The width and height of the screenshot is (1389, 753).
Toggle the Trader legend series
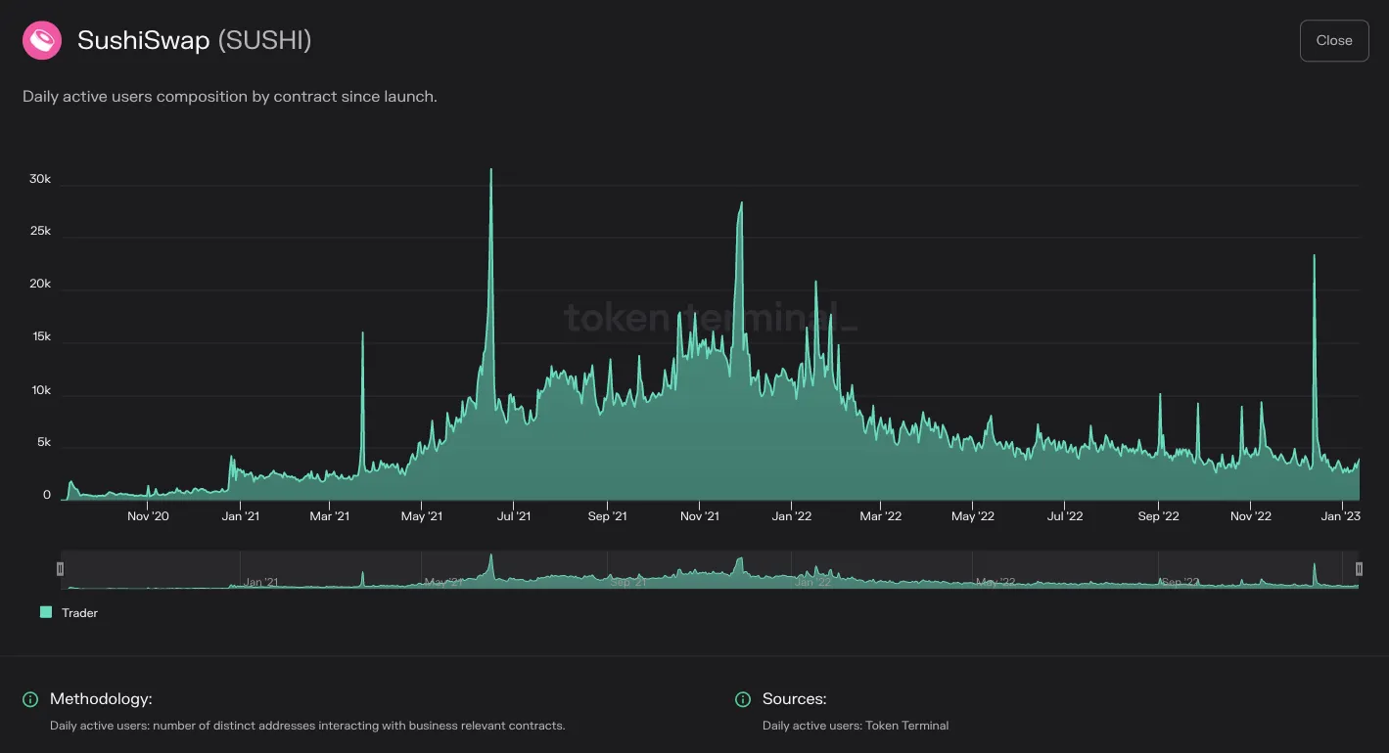[69, 613]
